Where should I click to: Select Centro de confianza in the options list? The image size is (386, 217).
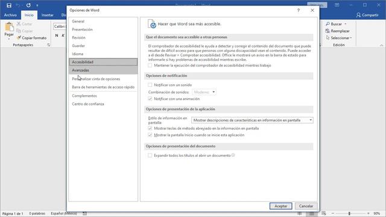coord(103,104)
